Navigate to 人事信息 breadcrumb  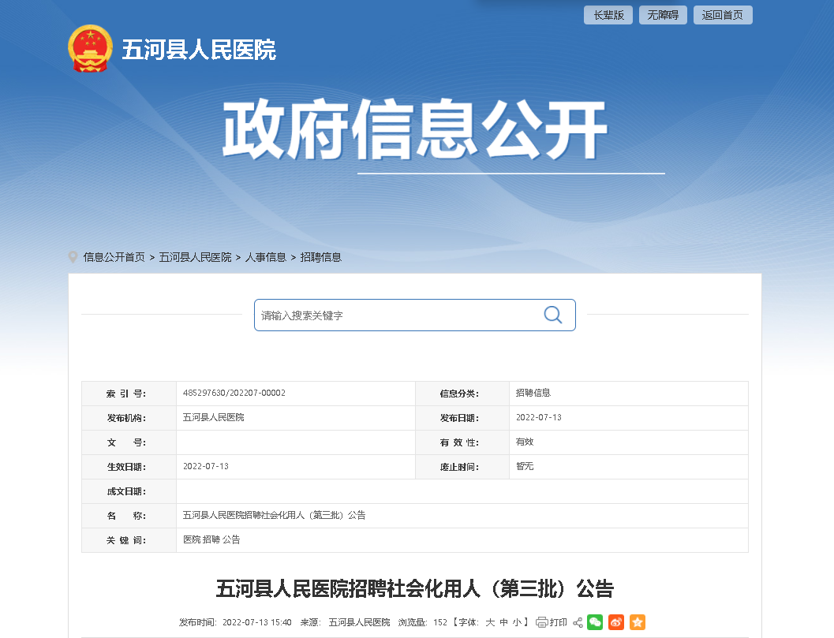pyautogui.click(x=265, y=257)
